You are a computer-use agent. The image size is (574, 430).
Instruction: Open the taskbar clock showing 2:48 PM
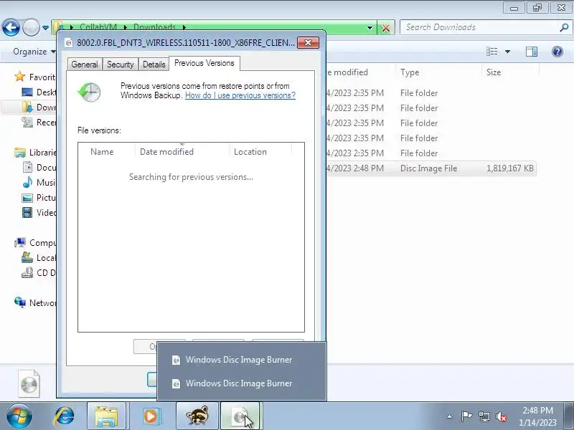tap(537, 416)
